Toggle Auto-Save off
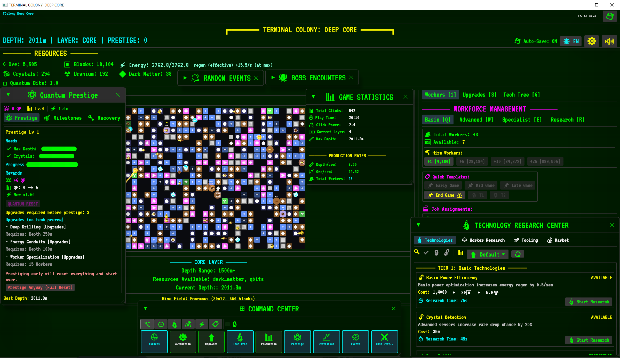The width and height of the screenshot is (620, 358). (536, 41)
